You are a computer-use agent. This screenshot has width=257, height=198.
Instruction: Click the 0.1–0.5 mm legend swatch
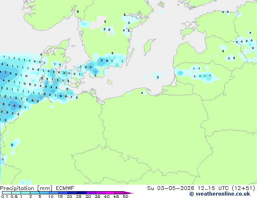click(7, 193)
